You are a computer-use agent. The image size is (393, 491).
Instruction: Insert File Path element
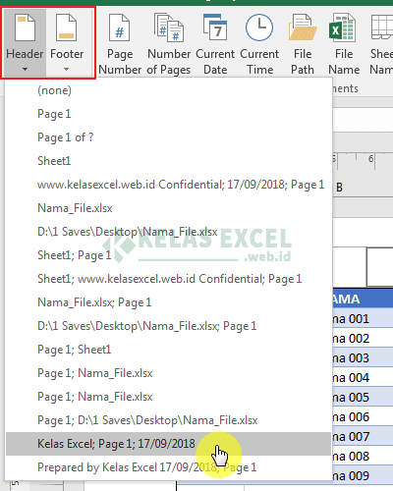pyautogui.click(x=303, y=44)
